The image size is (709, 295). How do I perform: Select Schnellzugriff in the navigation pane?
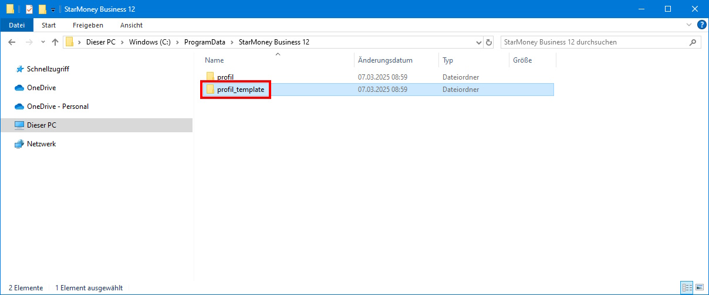coord(48,69)
